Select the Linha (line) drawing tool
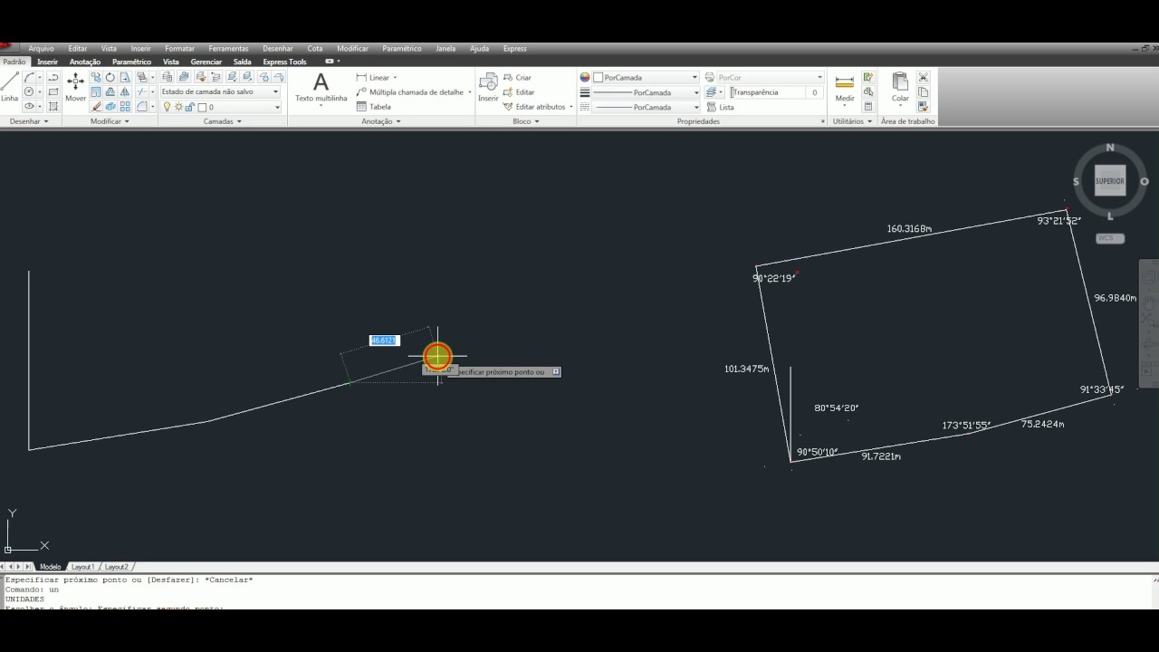1159x652 pixels. [x=10, y=87]
